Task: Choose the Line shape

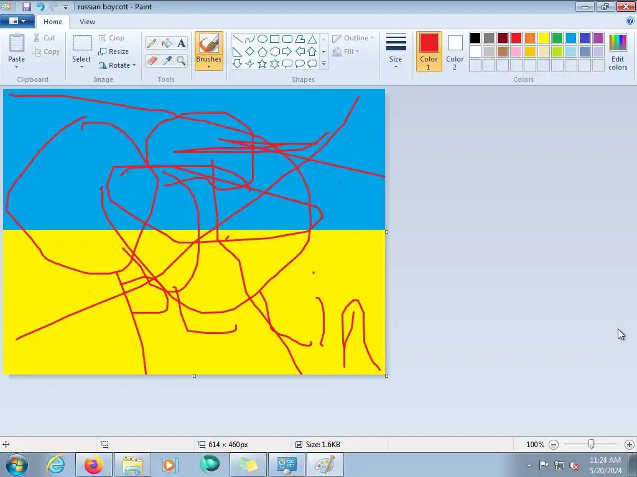Action: point(237,39)
